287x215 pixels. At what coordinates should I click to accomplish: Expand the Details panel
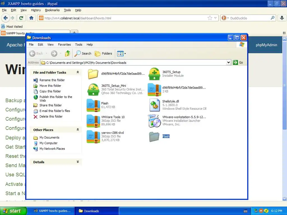tap(78, 162)
